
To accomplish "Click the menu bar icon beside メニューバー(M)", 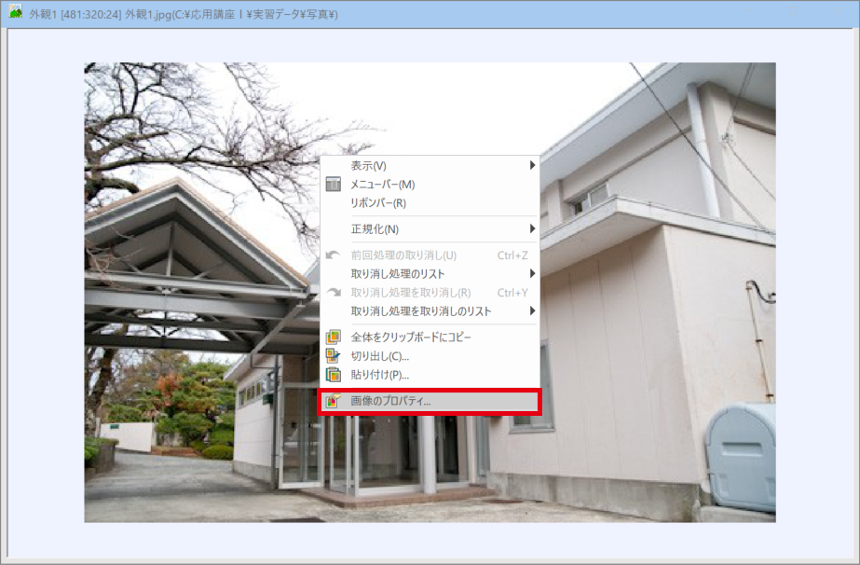I will click(333, 185).
